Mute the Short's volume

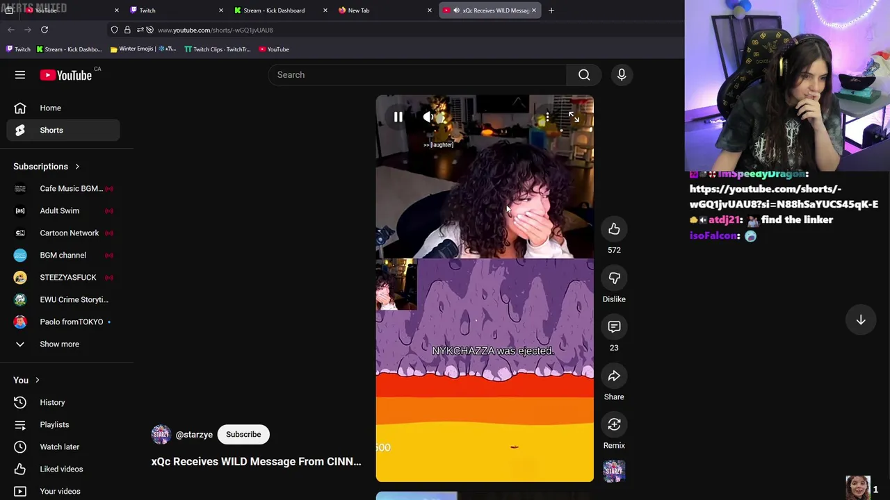click(430, 117)
